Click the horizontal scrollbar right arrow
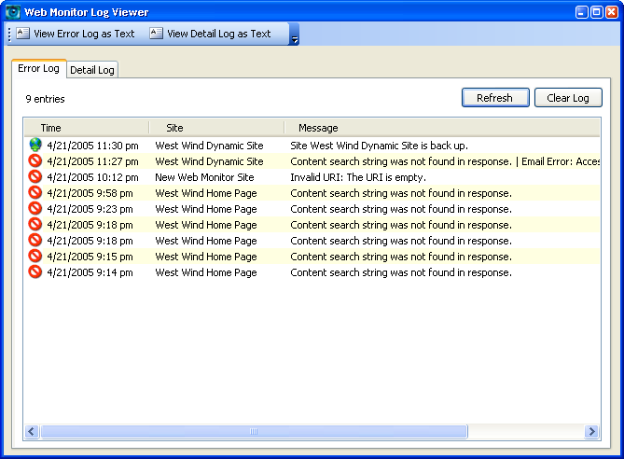The height and width of the screenshot is (459, 624). 591,432
